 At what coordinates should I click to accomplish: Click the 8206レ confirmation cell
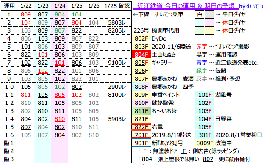[x=117, y=30]
